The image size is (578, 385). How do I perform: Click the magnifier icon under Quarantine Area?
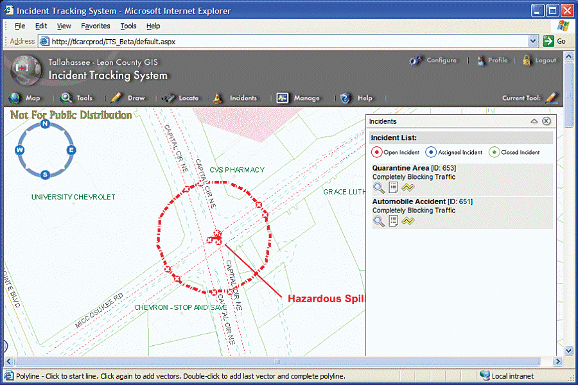[x=379, y=187]
